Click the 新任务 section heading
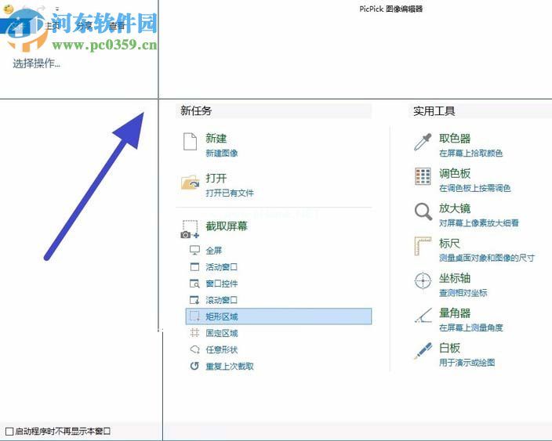 click(196, 110)
